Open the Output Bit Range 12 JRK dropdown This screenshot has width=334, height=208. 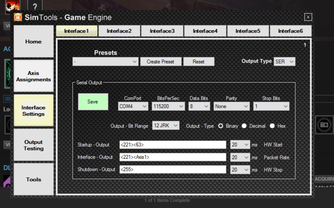coord(166,125)
